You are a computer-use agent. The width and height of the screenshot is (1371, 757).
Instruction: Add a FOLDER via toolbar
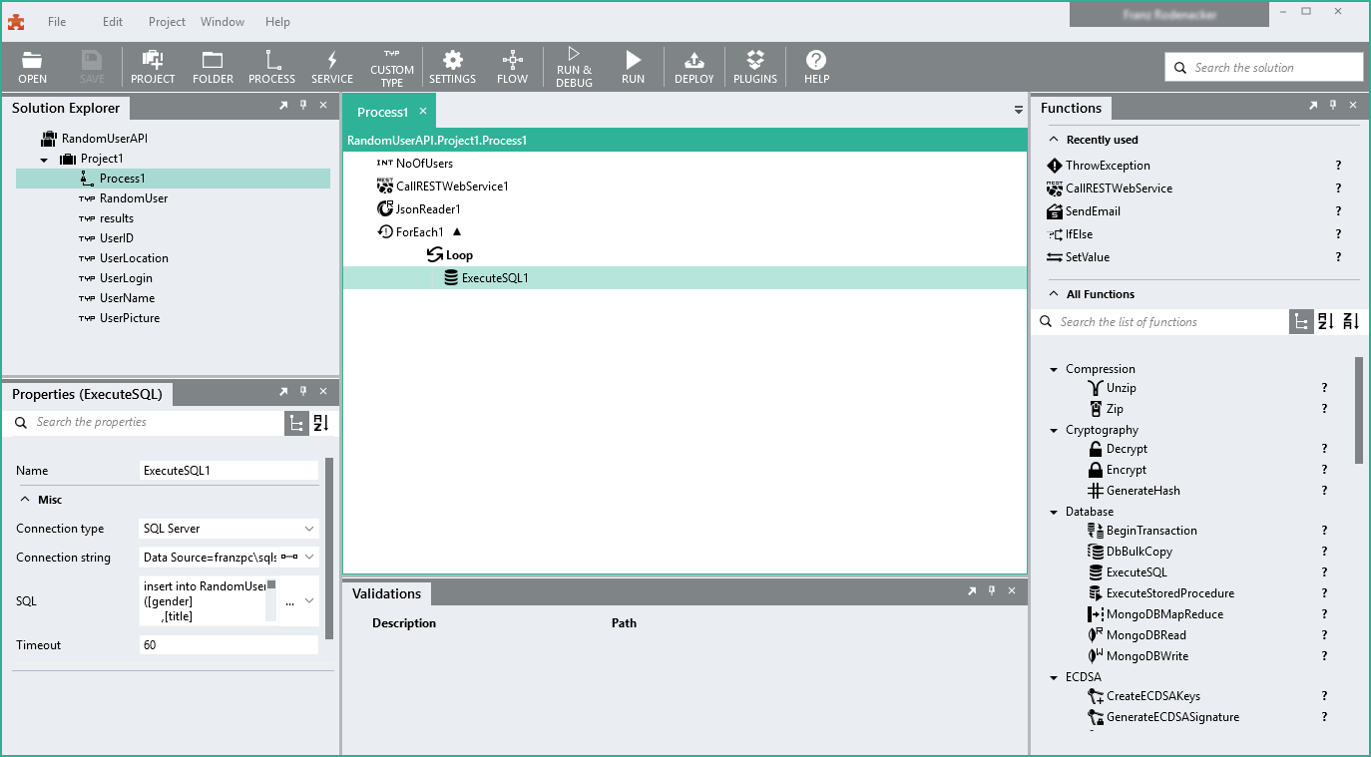tap(213, 67)
